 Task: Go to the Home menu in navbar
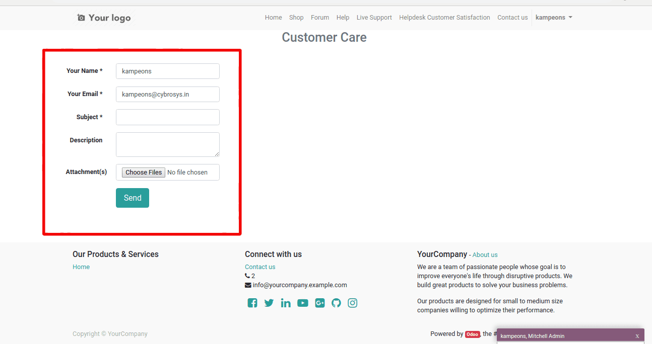tap(274, 18)
